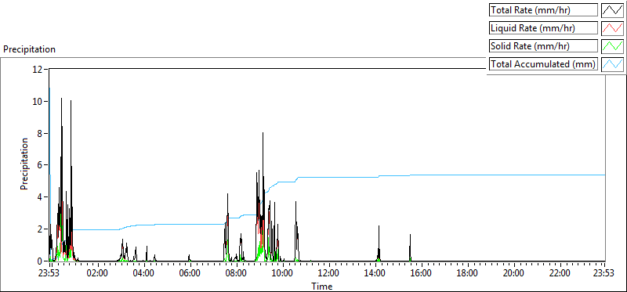Viewport: 627px width, 292px height.
Task: Click the Time x-axis label
Action: pos(322,286)
